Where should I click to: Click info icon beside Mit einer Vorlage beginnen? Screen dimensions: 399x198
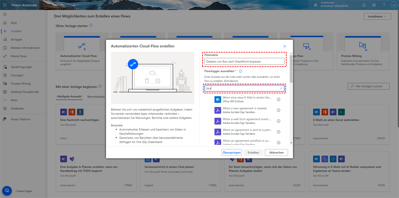tap(100, 86)
